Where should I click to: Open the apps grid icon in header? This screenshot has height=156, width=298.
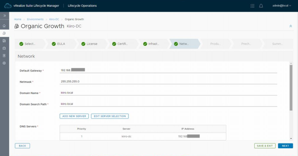coord(252,6)
